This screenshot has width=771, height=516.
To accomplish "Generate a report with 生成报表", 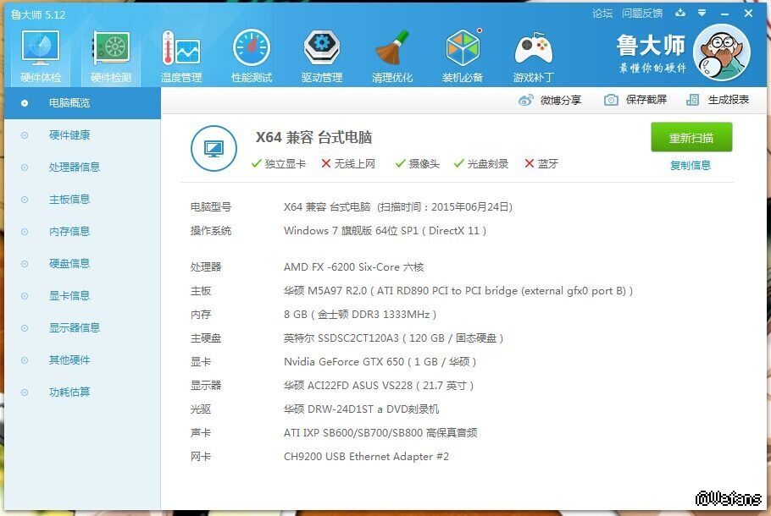I will tap(718, 100).
